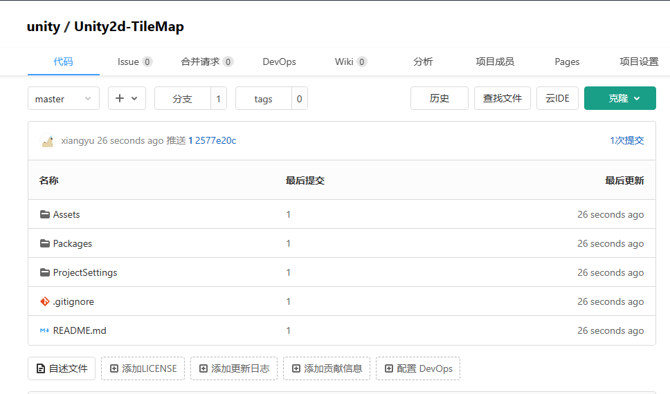Click the 历史 history button

[440, 98]
